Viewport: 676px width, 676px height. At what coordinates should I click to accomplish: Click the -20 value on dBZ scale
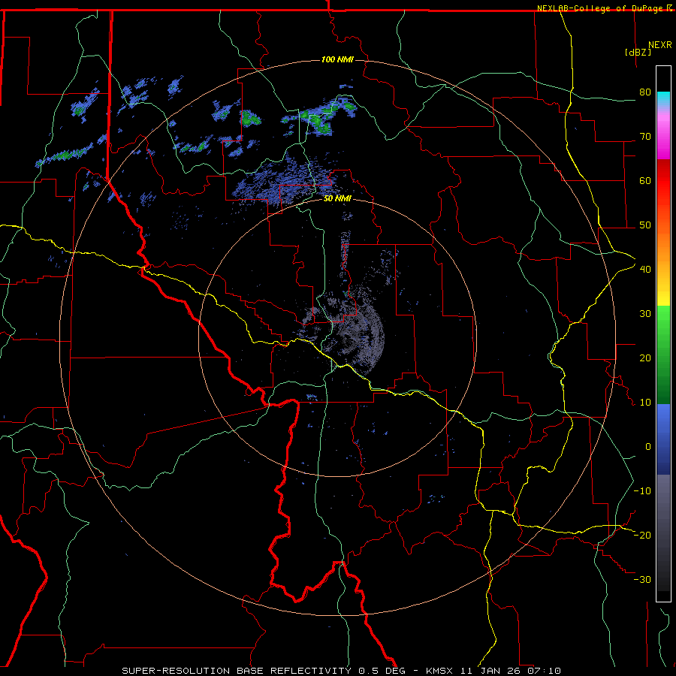[x=642, y=536]
